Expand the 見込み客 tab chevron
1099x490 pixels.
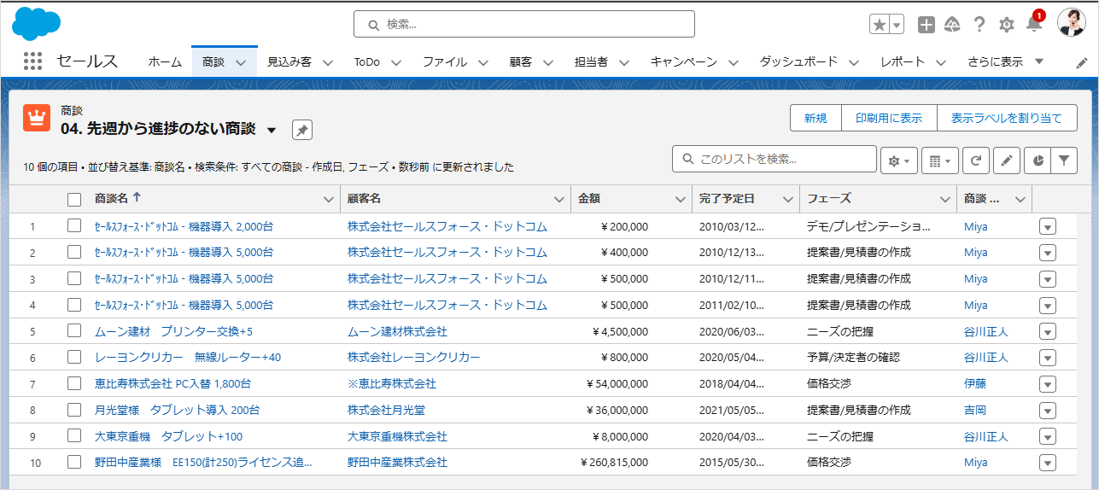[329, 62]
